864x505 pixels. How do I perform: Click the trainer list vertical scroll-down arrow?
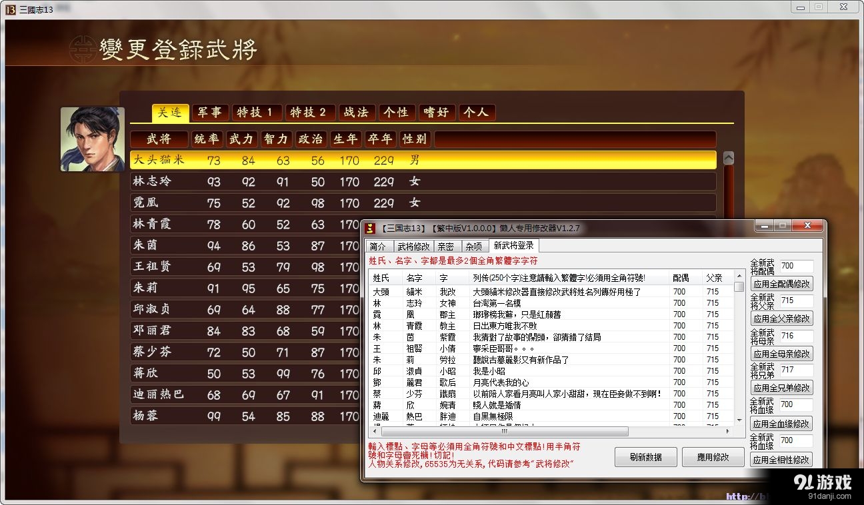point(739,421)
